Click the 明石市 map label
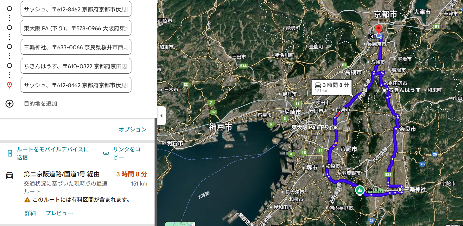Viewport: 463px width, 226px height. tap(175, 143)
